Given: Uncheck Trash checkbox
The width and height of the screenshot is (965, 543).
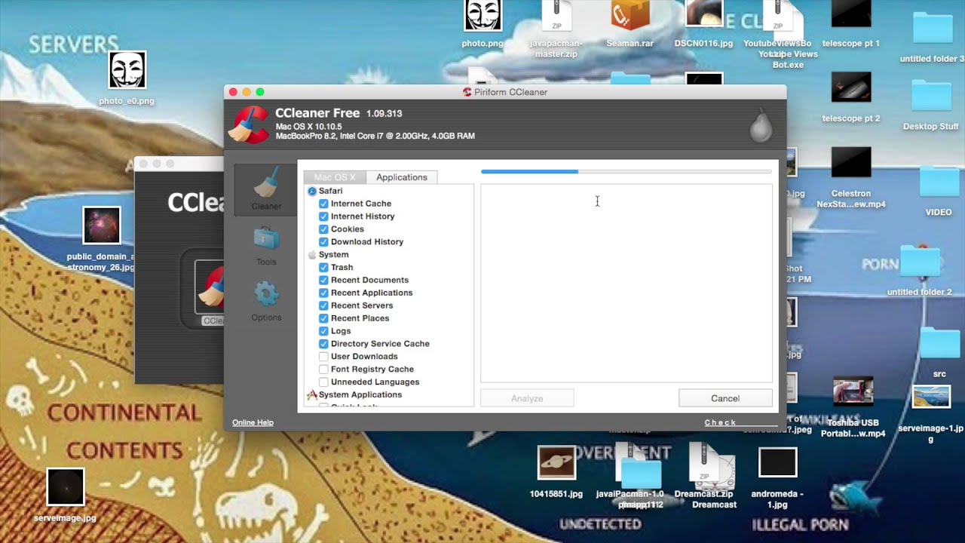Looking at the screenshot, I should click(323, 268).
